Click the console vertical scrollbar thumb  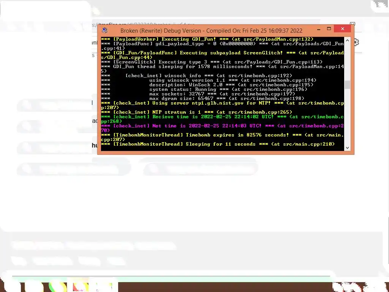tap(347, 85)
